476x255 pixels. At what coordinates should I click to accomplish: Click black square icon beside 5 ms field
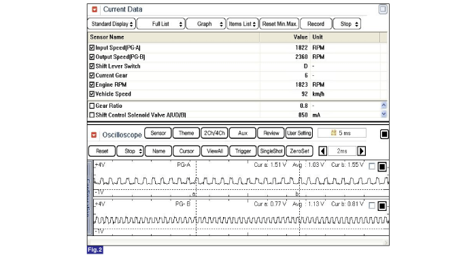[384, 134]
